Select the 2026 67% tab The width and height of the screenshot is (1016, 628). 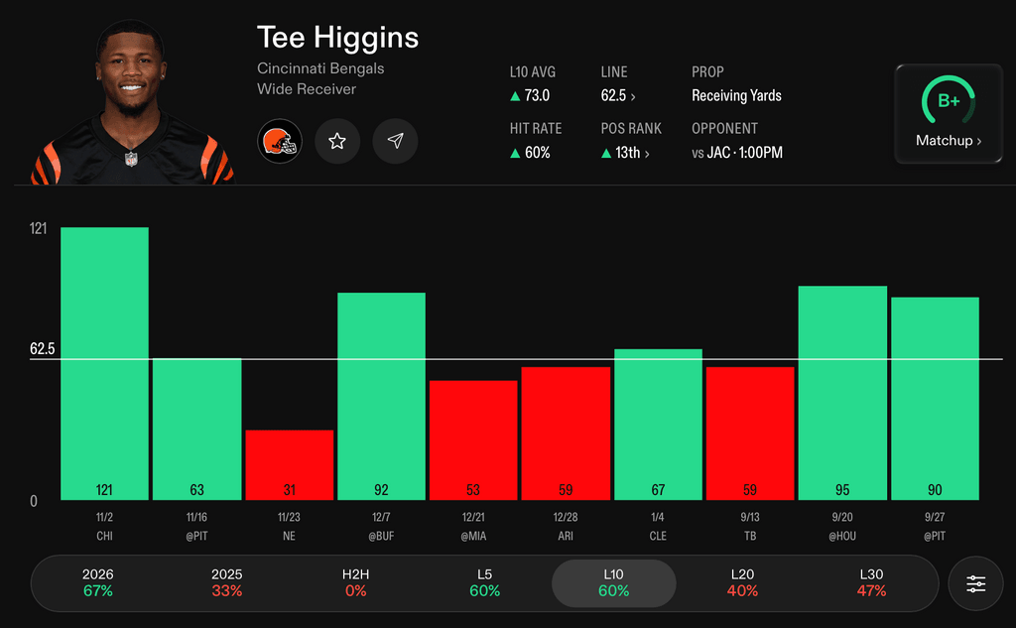[98, 582]
